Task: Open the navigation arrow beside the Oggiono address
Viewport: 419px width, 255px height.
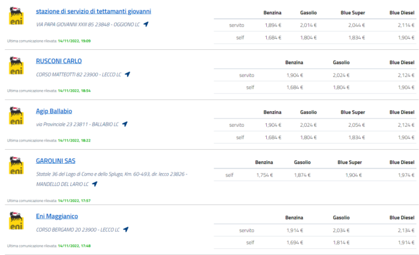Action: tap(146, 24)
